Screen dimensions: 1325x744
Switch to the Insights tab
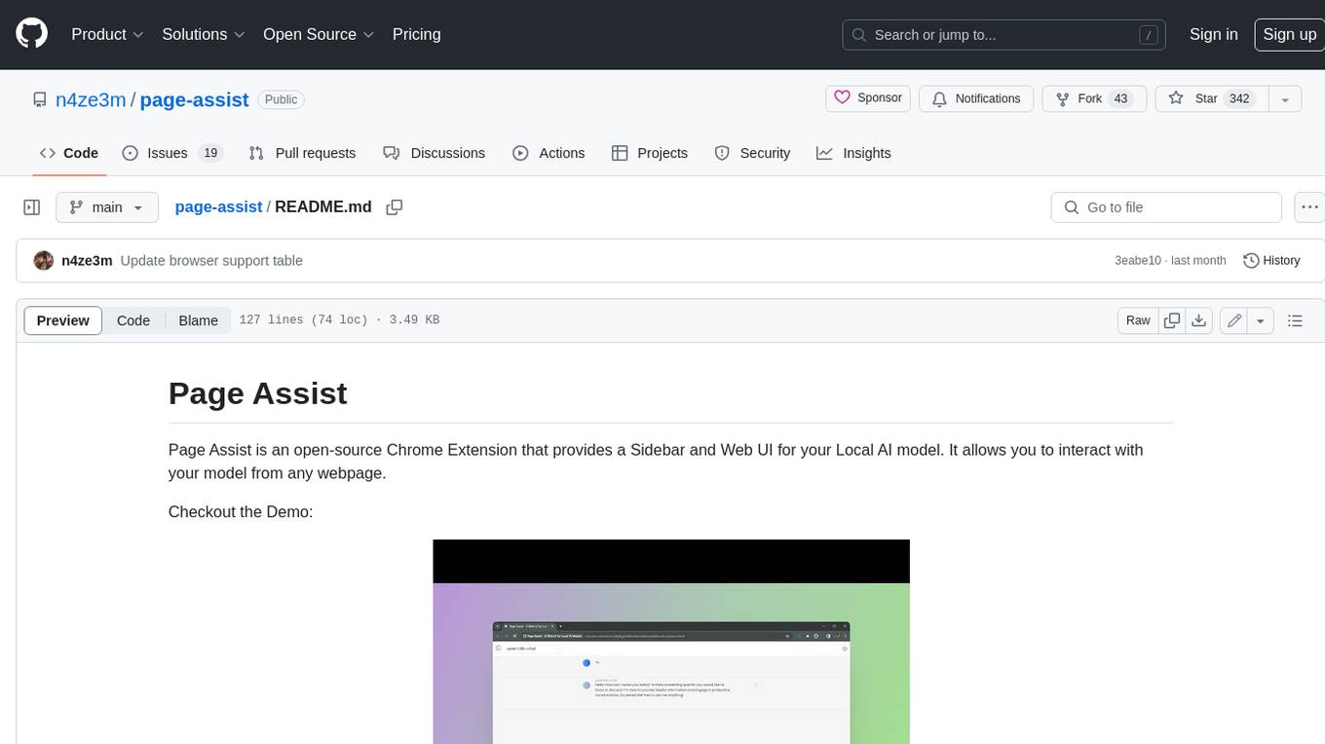point(853,153)
